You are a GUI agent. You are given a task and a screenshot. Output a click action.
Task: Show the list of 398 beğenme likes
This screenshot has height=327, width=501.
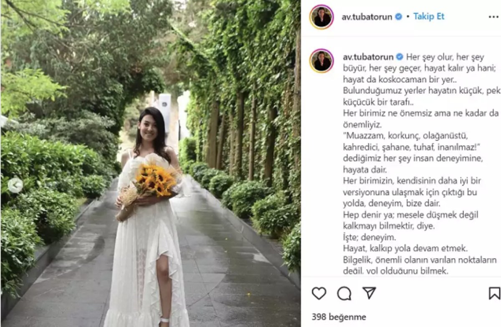coord(339,317)
